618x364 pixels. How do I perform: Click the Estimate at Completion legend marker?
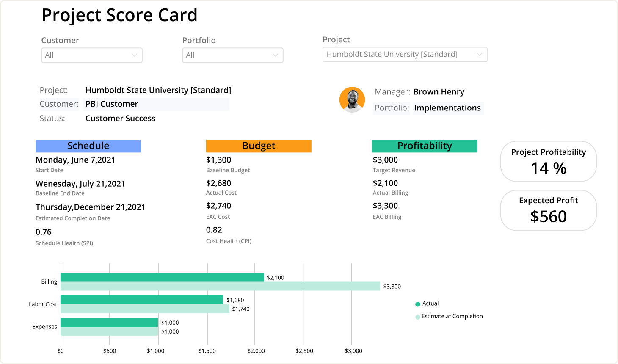click(417, 316)
